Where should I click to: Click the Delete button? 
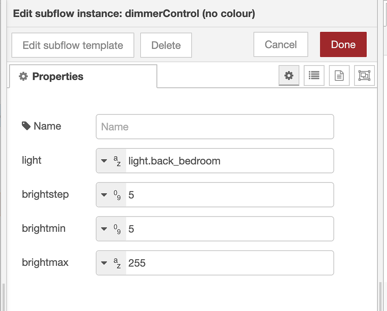166,44
